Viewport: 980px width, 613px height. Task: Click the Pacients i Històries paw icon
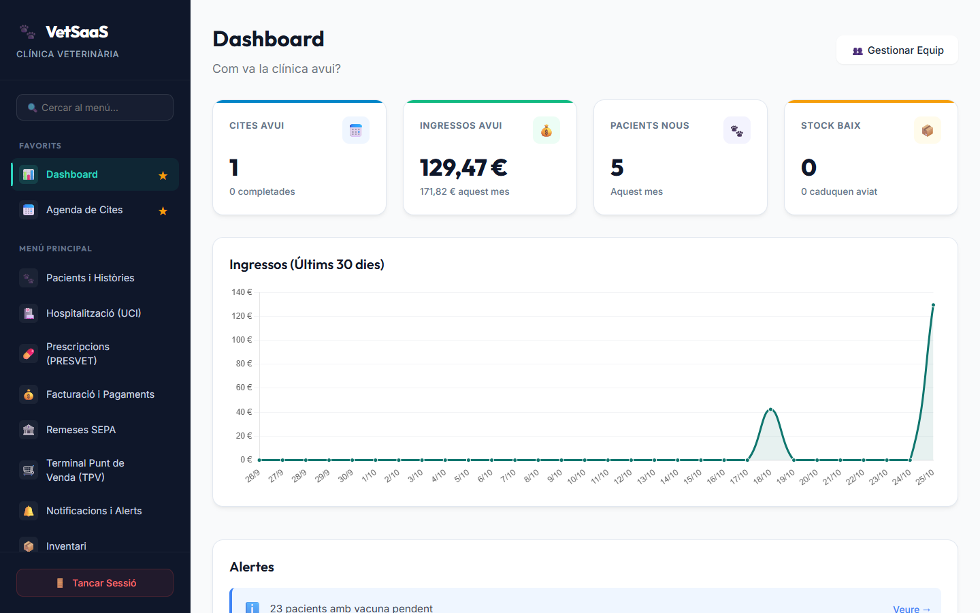[x=29, y=278]
